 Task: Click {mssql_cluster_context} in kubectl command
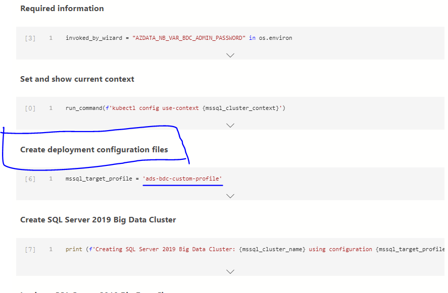pos(240,108)
